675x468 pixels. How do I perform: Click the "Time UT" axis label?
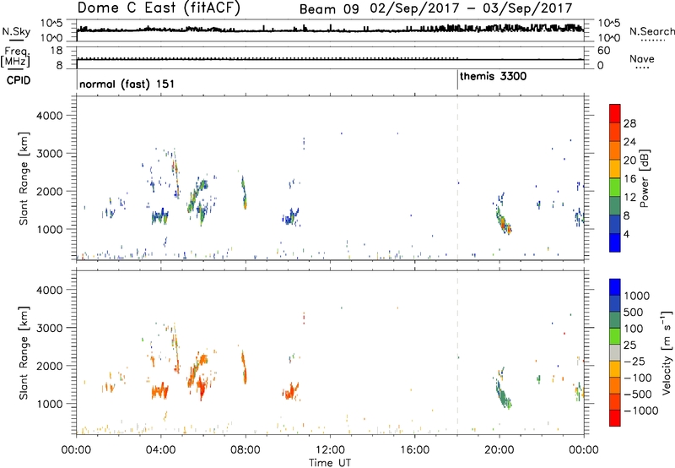330,463
